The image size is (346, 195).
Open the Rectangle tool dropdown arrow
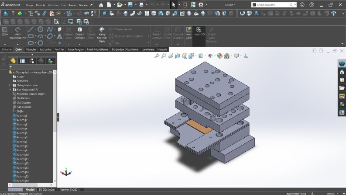(x=35, y=36)
